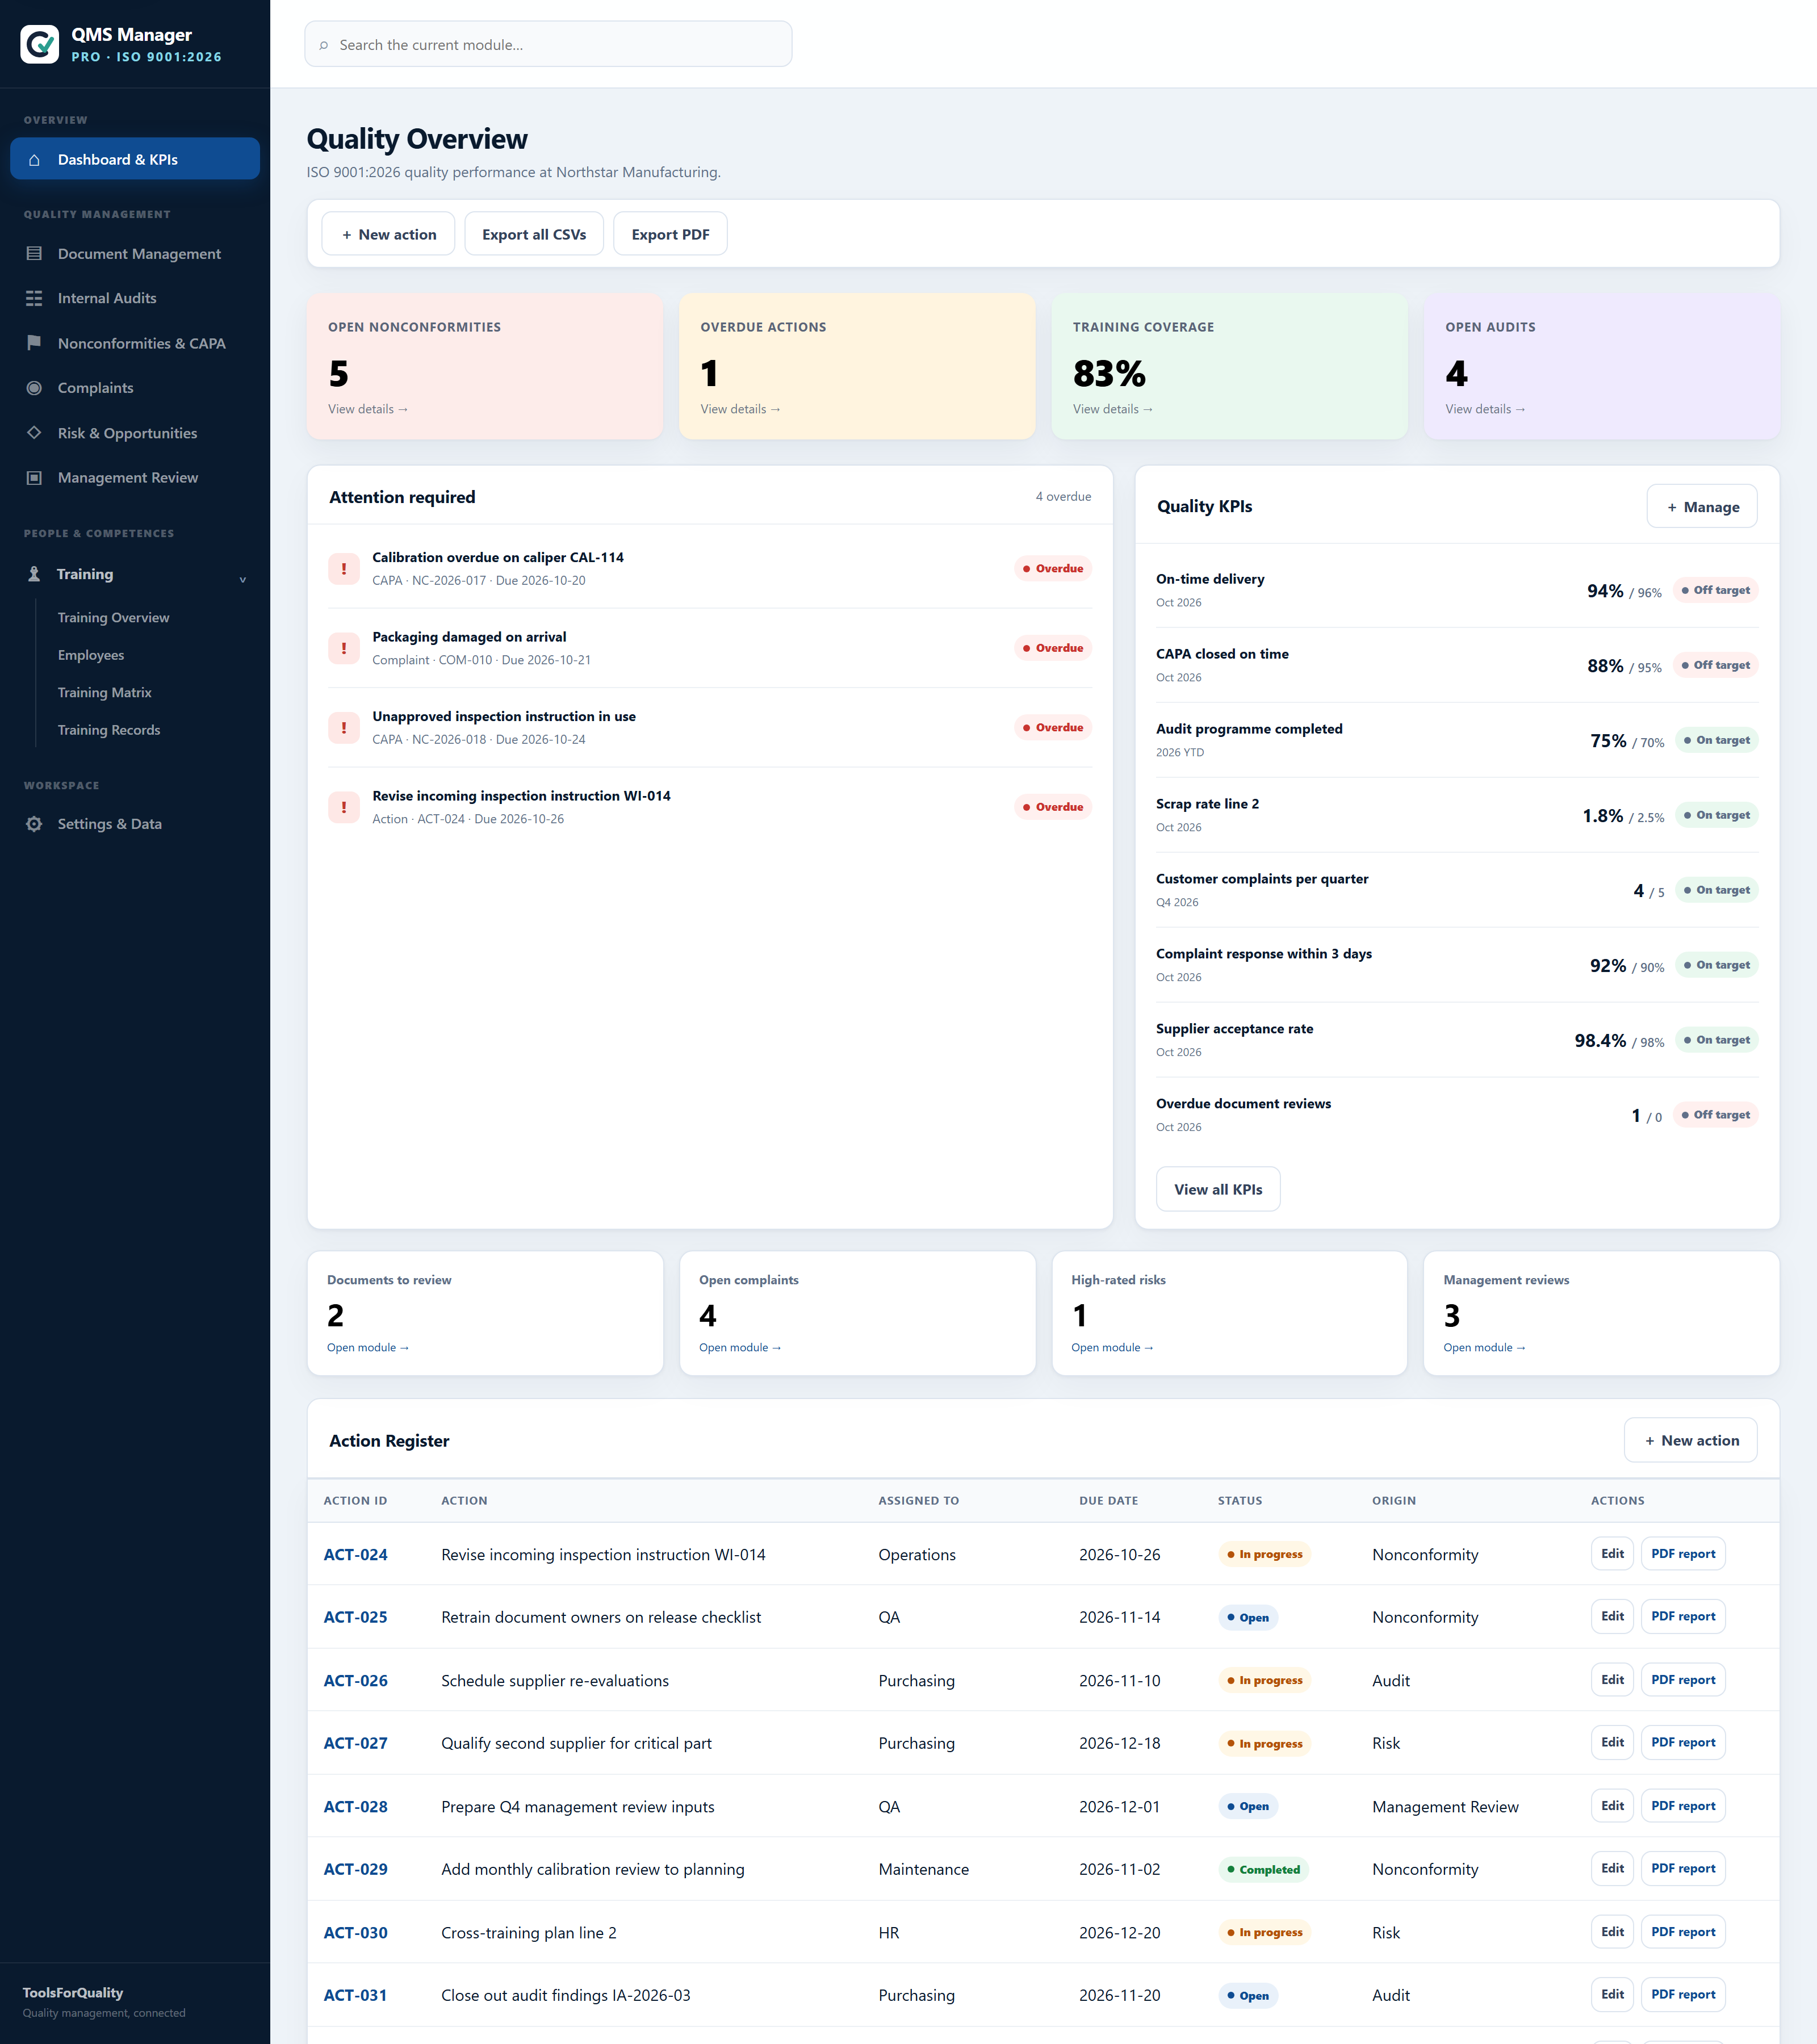1817x2044 pixels.
Task: Open module from Open complaints card
Action: [x=740, y=1348]
